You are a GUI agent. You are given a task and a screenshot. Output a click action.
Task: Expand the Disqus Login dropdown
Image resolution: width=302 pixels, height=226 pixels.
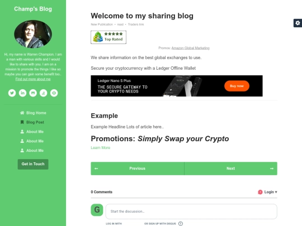pyautogui.click(x=267, y=192)
